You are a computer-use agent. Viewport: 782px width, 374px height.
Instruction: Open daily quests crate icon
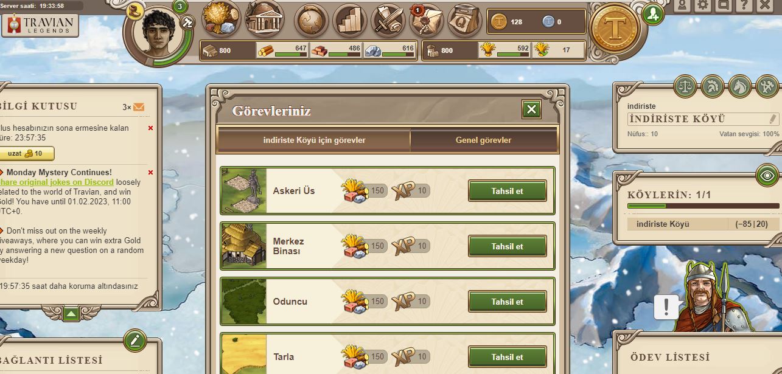[465, 21]
